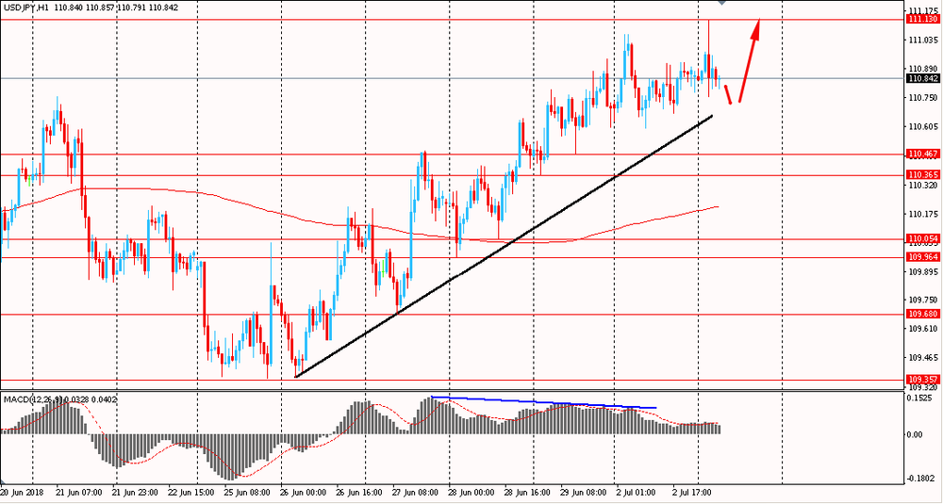The image size is (943, 504).
Task: Click the 110.605 price axis value
Action: 924,127
